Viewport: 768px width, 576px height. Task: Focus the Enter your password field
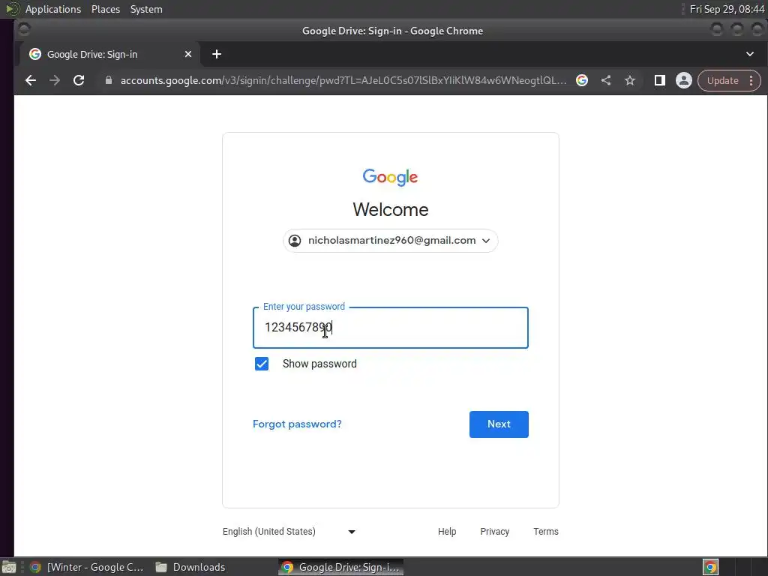click(390, 328)
